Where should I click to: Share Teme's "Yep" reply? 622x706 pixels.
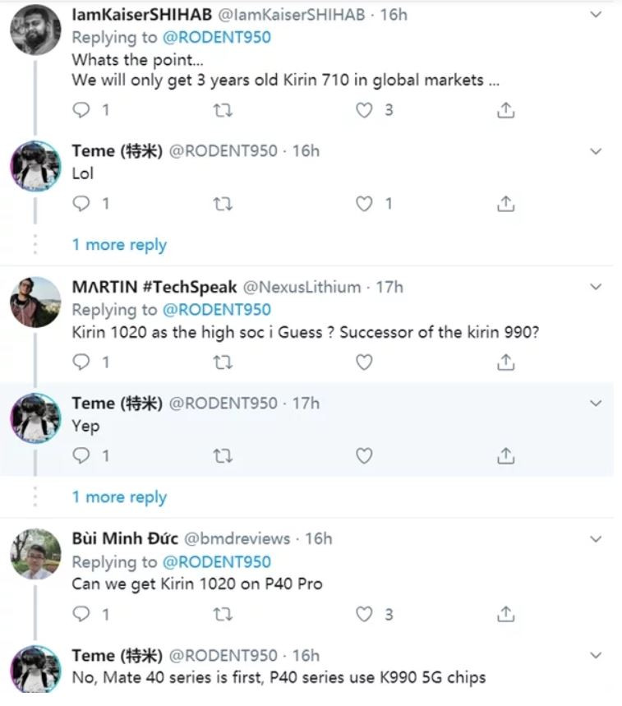[506, 455]
